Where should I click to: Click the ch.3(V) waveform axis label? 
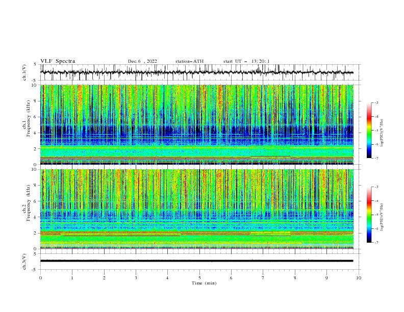pyautogui.click(x=24, y=262)
